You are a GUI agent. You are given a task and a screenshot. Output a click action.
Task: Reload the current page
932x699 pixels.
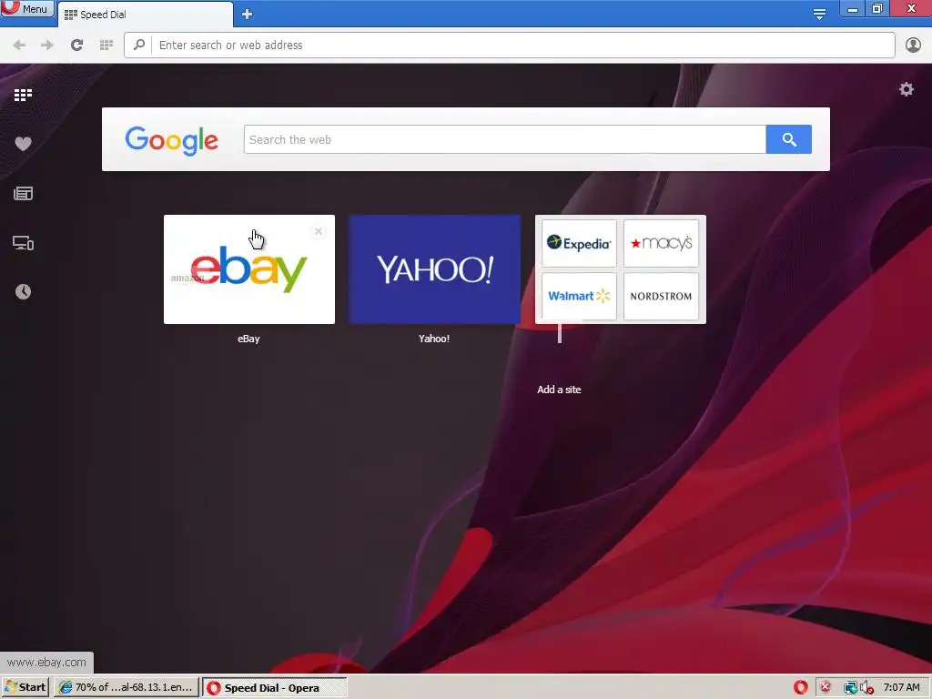pyautogui.click(x=76, y=46)
